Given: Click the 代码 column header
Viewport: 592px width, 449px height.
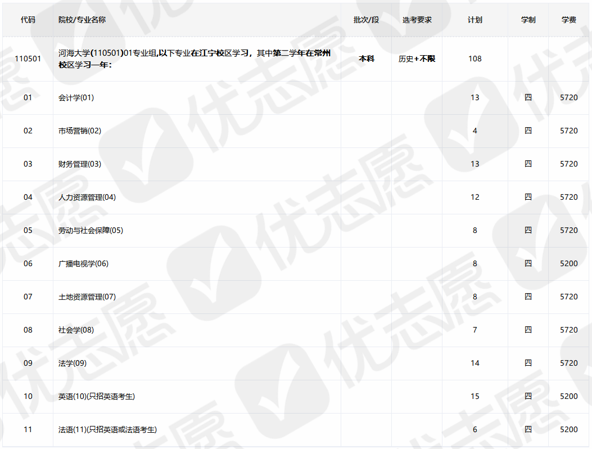Looking at the screenshot, I should click(28, 20).
